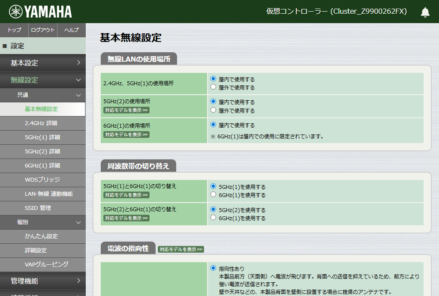Open WDSブリッジ settings
The height and width of the screenshot is (296, 439).
pyautogui.click(x=43, y=179)
